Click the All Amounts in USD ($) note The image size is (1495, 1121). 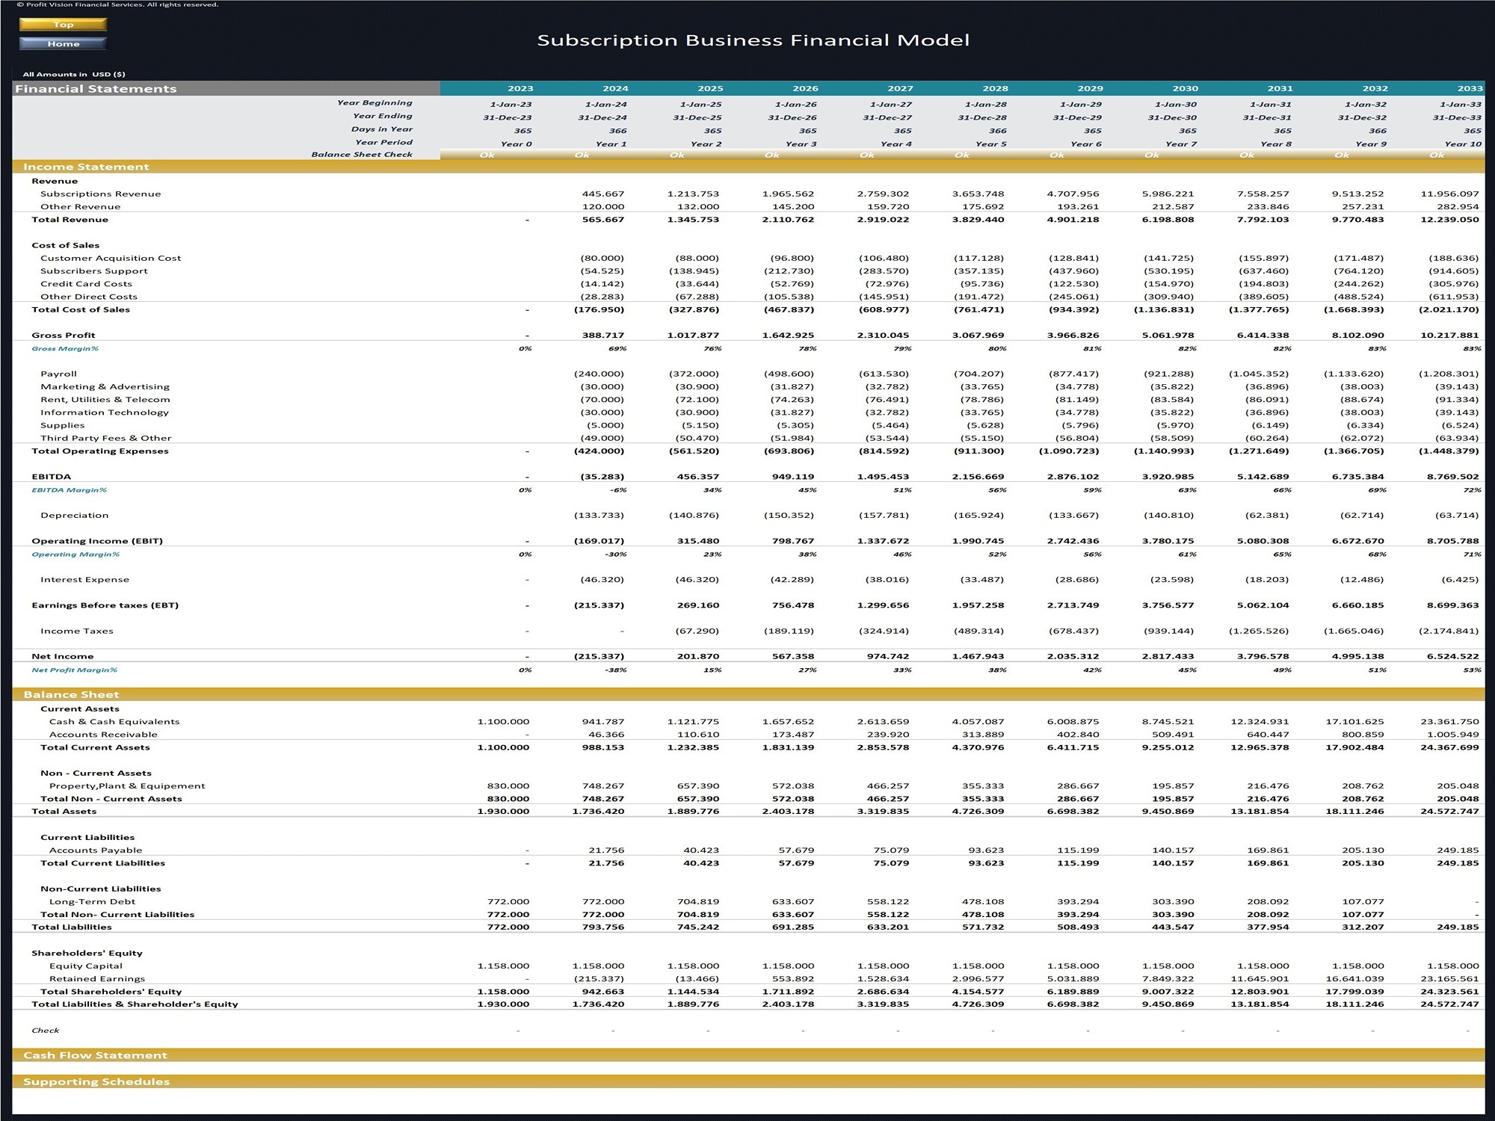click(x=74, y=74)
